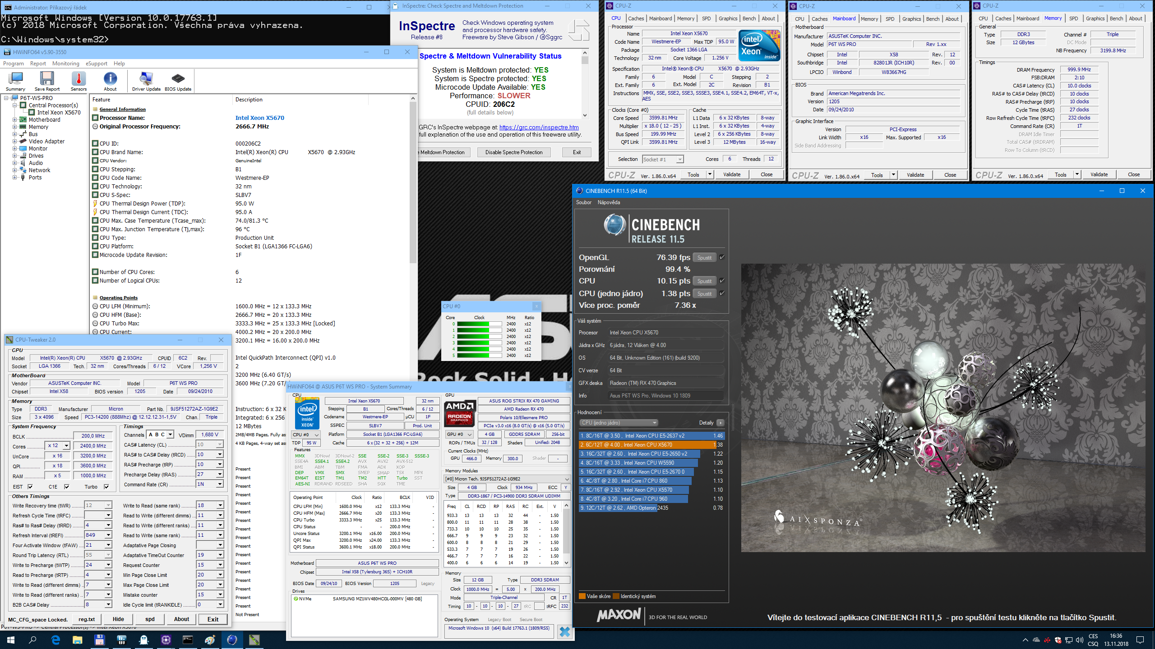Open volume speaker tray icon

tap(1080, 640)
